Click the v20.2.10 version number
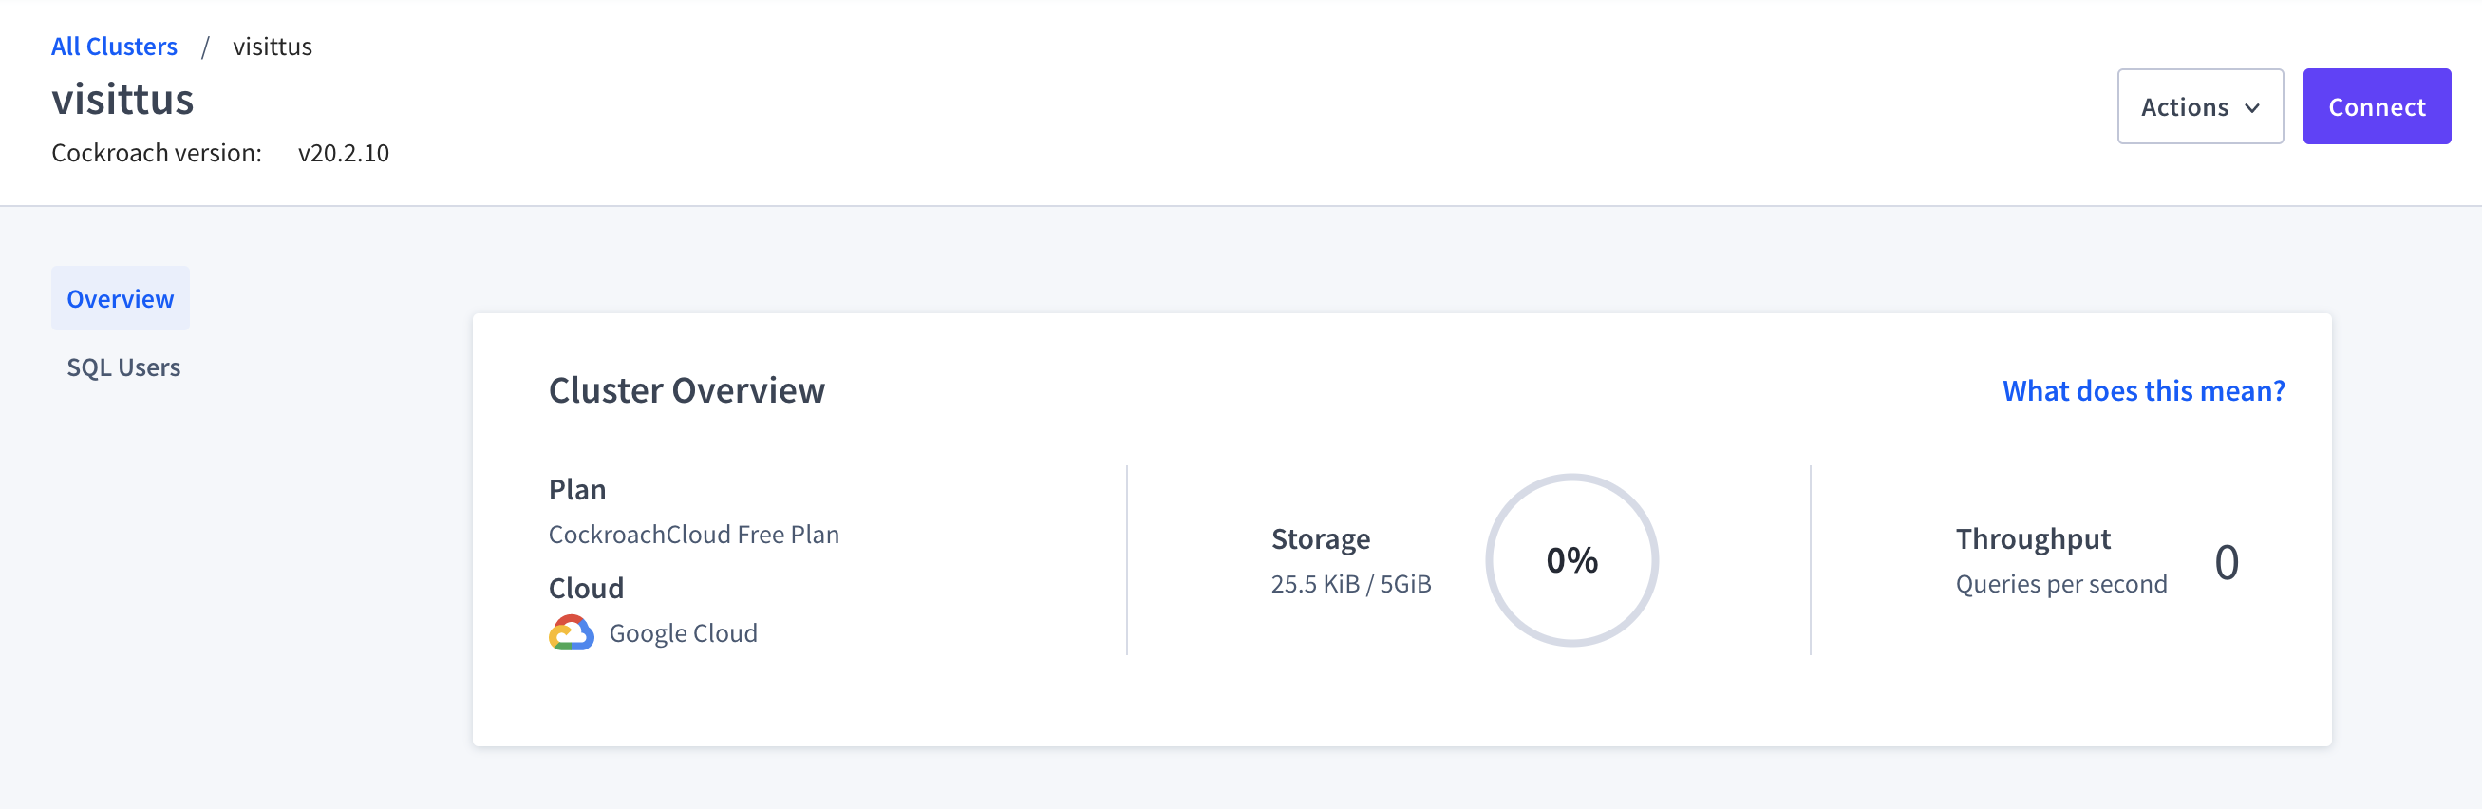Viewport: 2482px width, 809px height. (343, 153)
